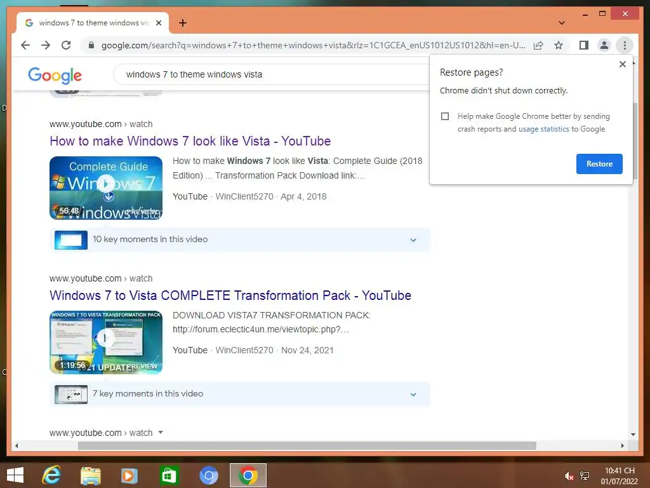This screenshot has width=650, height=488.
Task: Bookmark this page with star icon
Action: 559,45
